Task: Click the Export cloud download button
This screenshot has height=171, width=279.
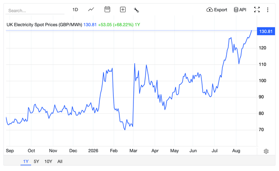Action: pyautogui.click(x=217, y=10)
